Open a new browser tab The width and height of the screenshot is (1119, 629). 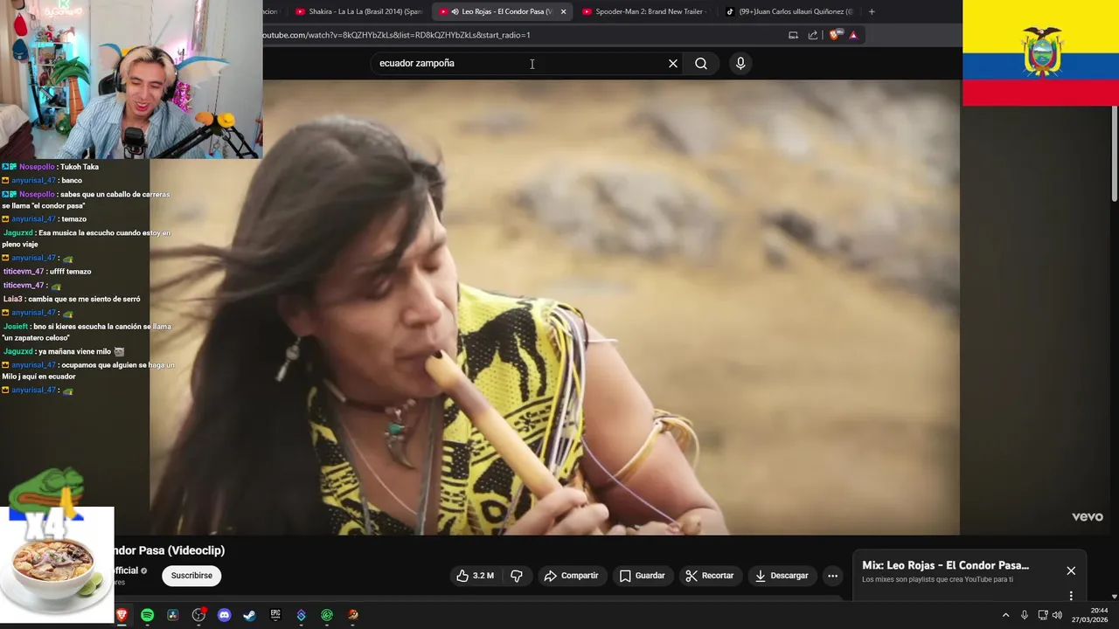click(872, 11)
